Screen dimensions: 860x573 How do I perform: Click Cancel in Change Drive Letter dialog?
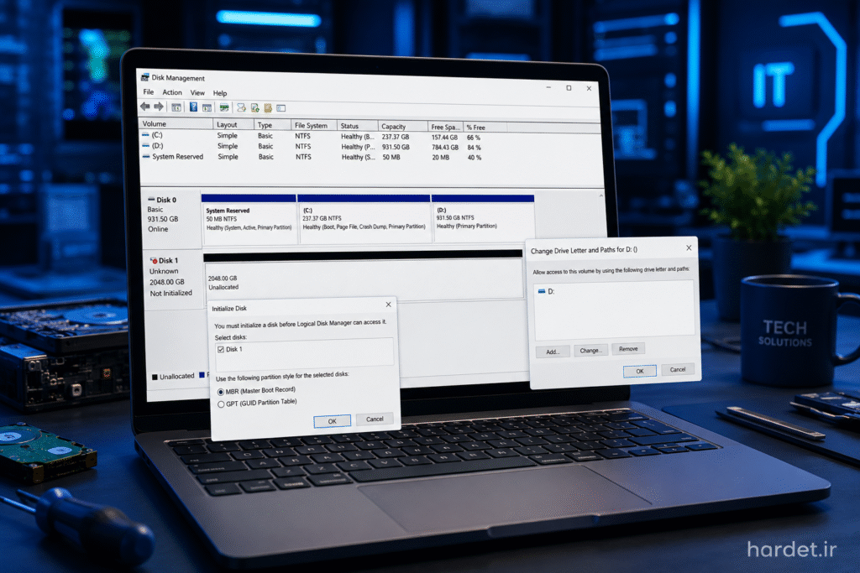tap(678, 369)
